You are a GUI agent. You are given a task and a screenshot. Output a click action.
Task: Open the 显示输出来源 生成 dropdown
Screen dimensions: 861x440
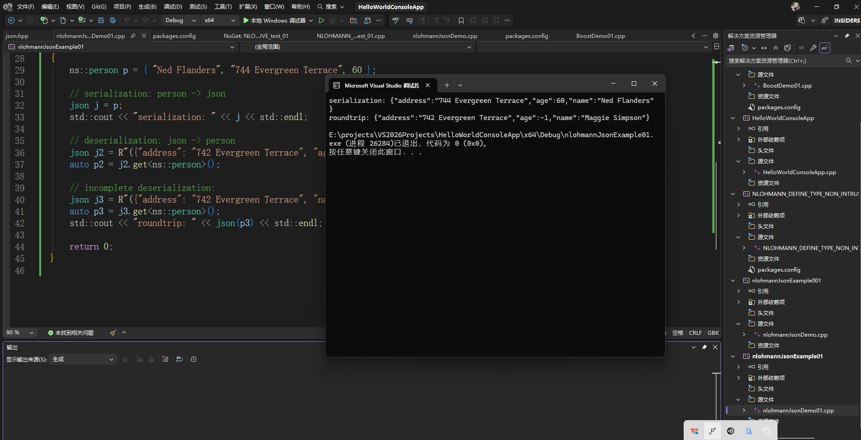[x=83, y=359]
